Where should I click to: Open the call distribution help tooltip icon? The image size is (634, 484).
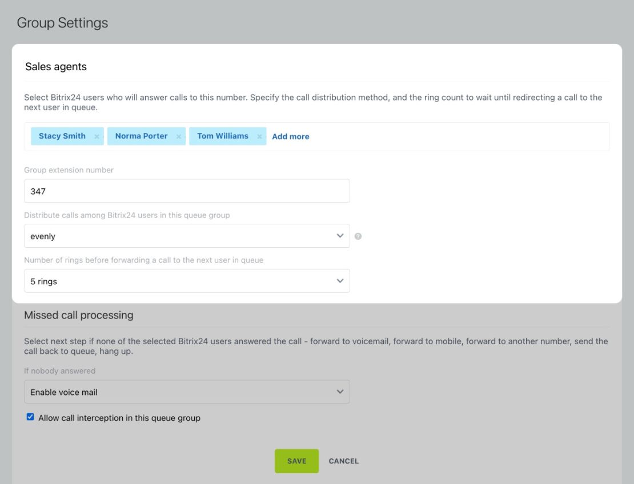pos(358,236)
